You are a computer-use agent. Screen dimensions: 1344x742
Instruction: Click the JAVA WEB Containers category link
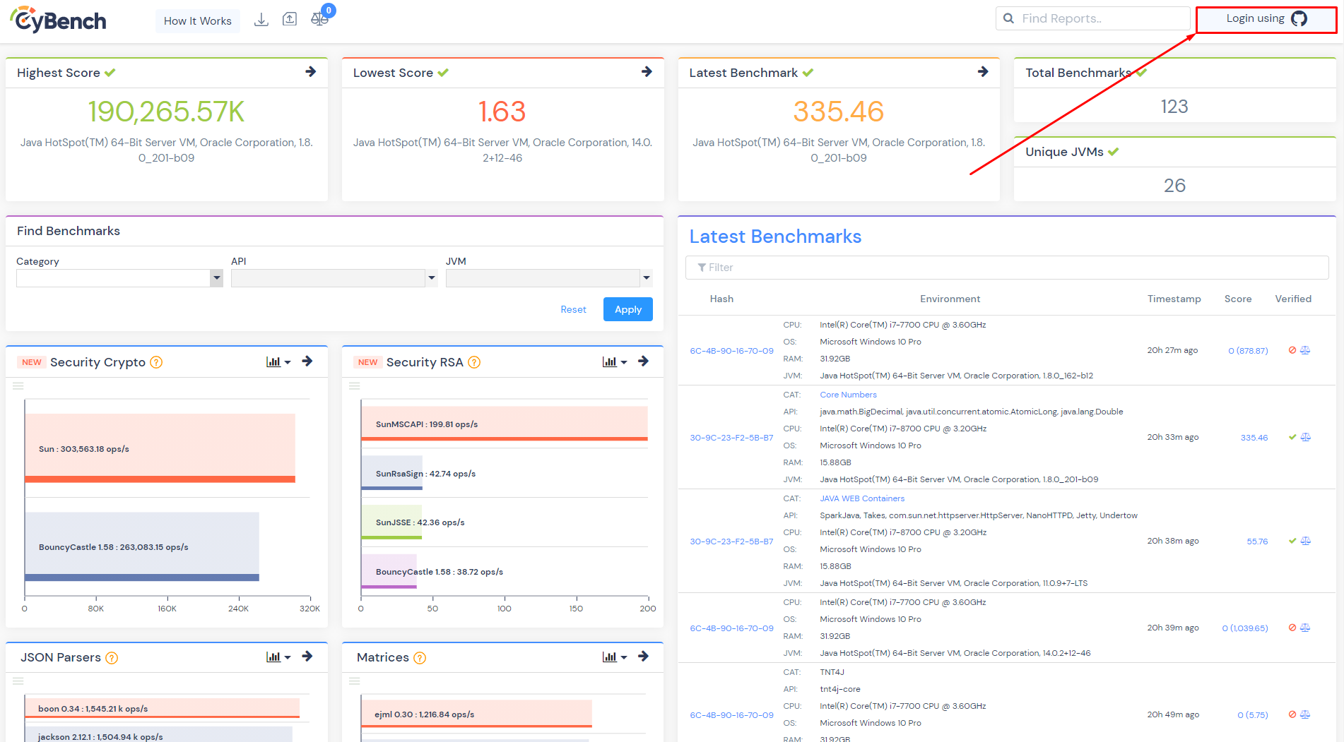(862, 498)
